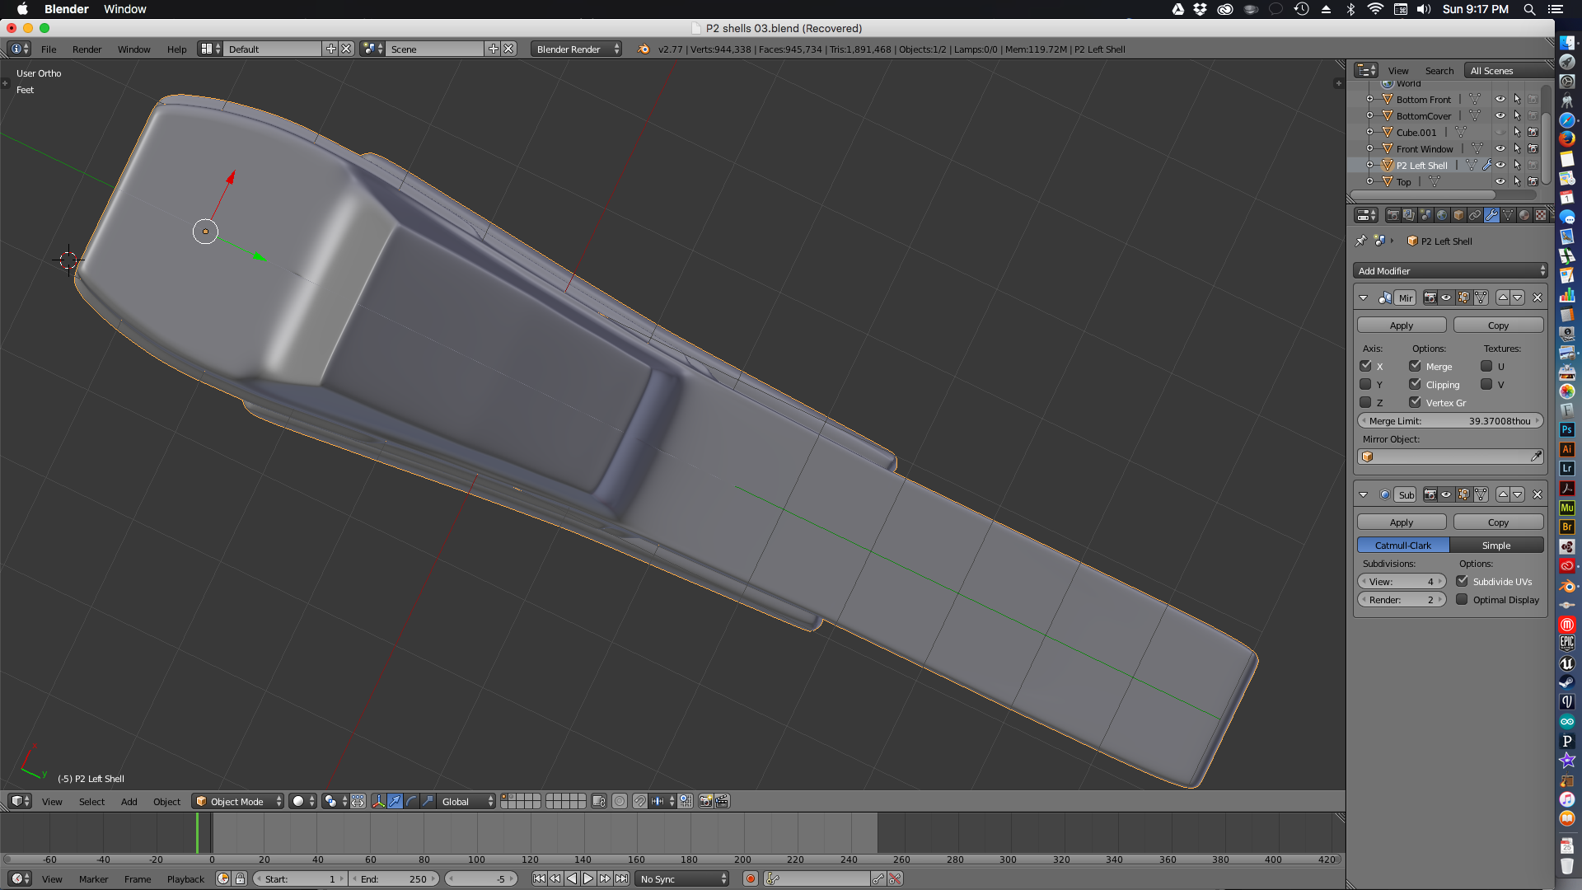Open the Help menu
This screenshot has width=1582, height=890.
176,49
